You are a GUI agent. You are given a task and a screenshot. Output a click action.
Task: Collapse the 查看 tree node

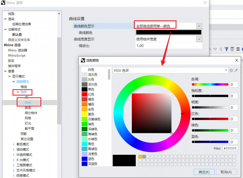[x=5, y=71]
